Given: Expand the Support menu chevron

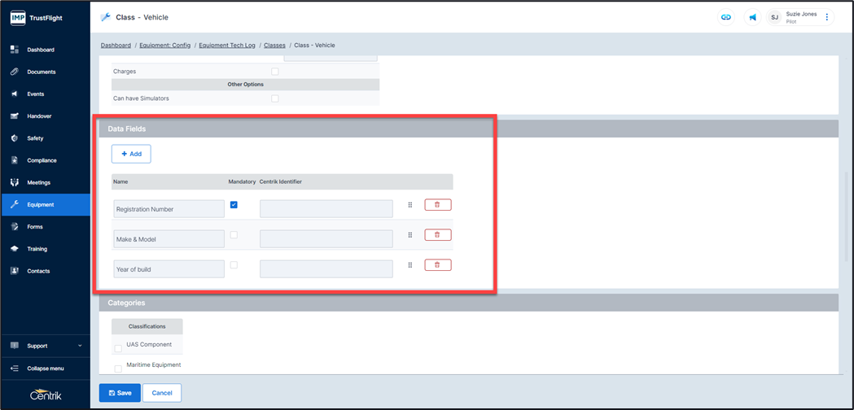Looking at the screenshot, I should (x=80, y=346).
